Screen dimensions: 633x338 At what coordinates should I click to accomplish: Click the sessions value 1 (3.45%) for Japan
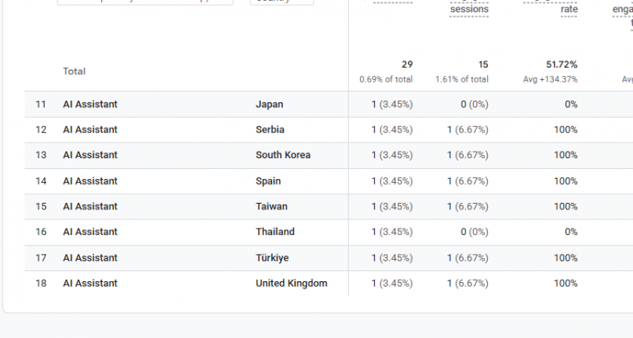392,105
